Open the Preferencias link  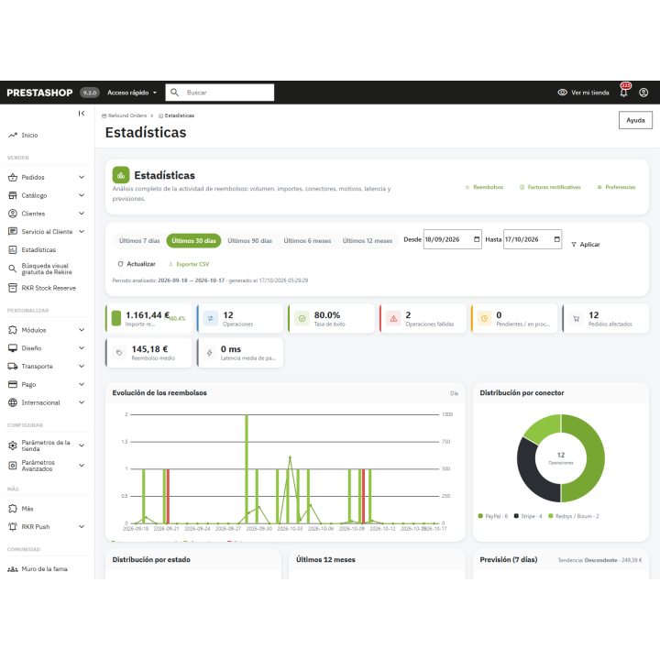[617, 187]
